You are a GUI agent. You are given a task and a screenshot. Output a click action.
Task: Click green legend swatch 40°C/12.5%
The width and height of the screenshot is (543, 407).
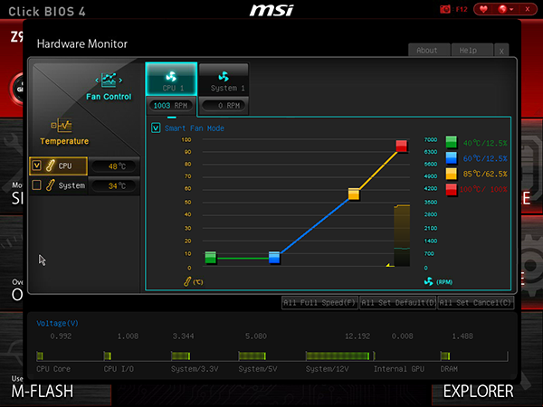click(x=452, y=142)
